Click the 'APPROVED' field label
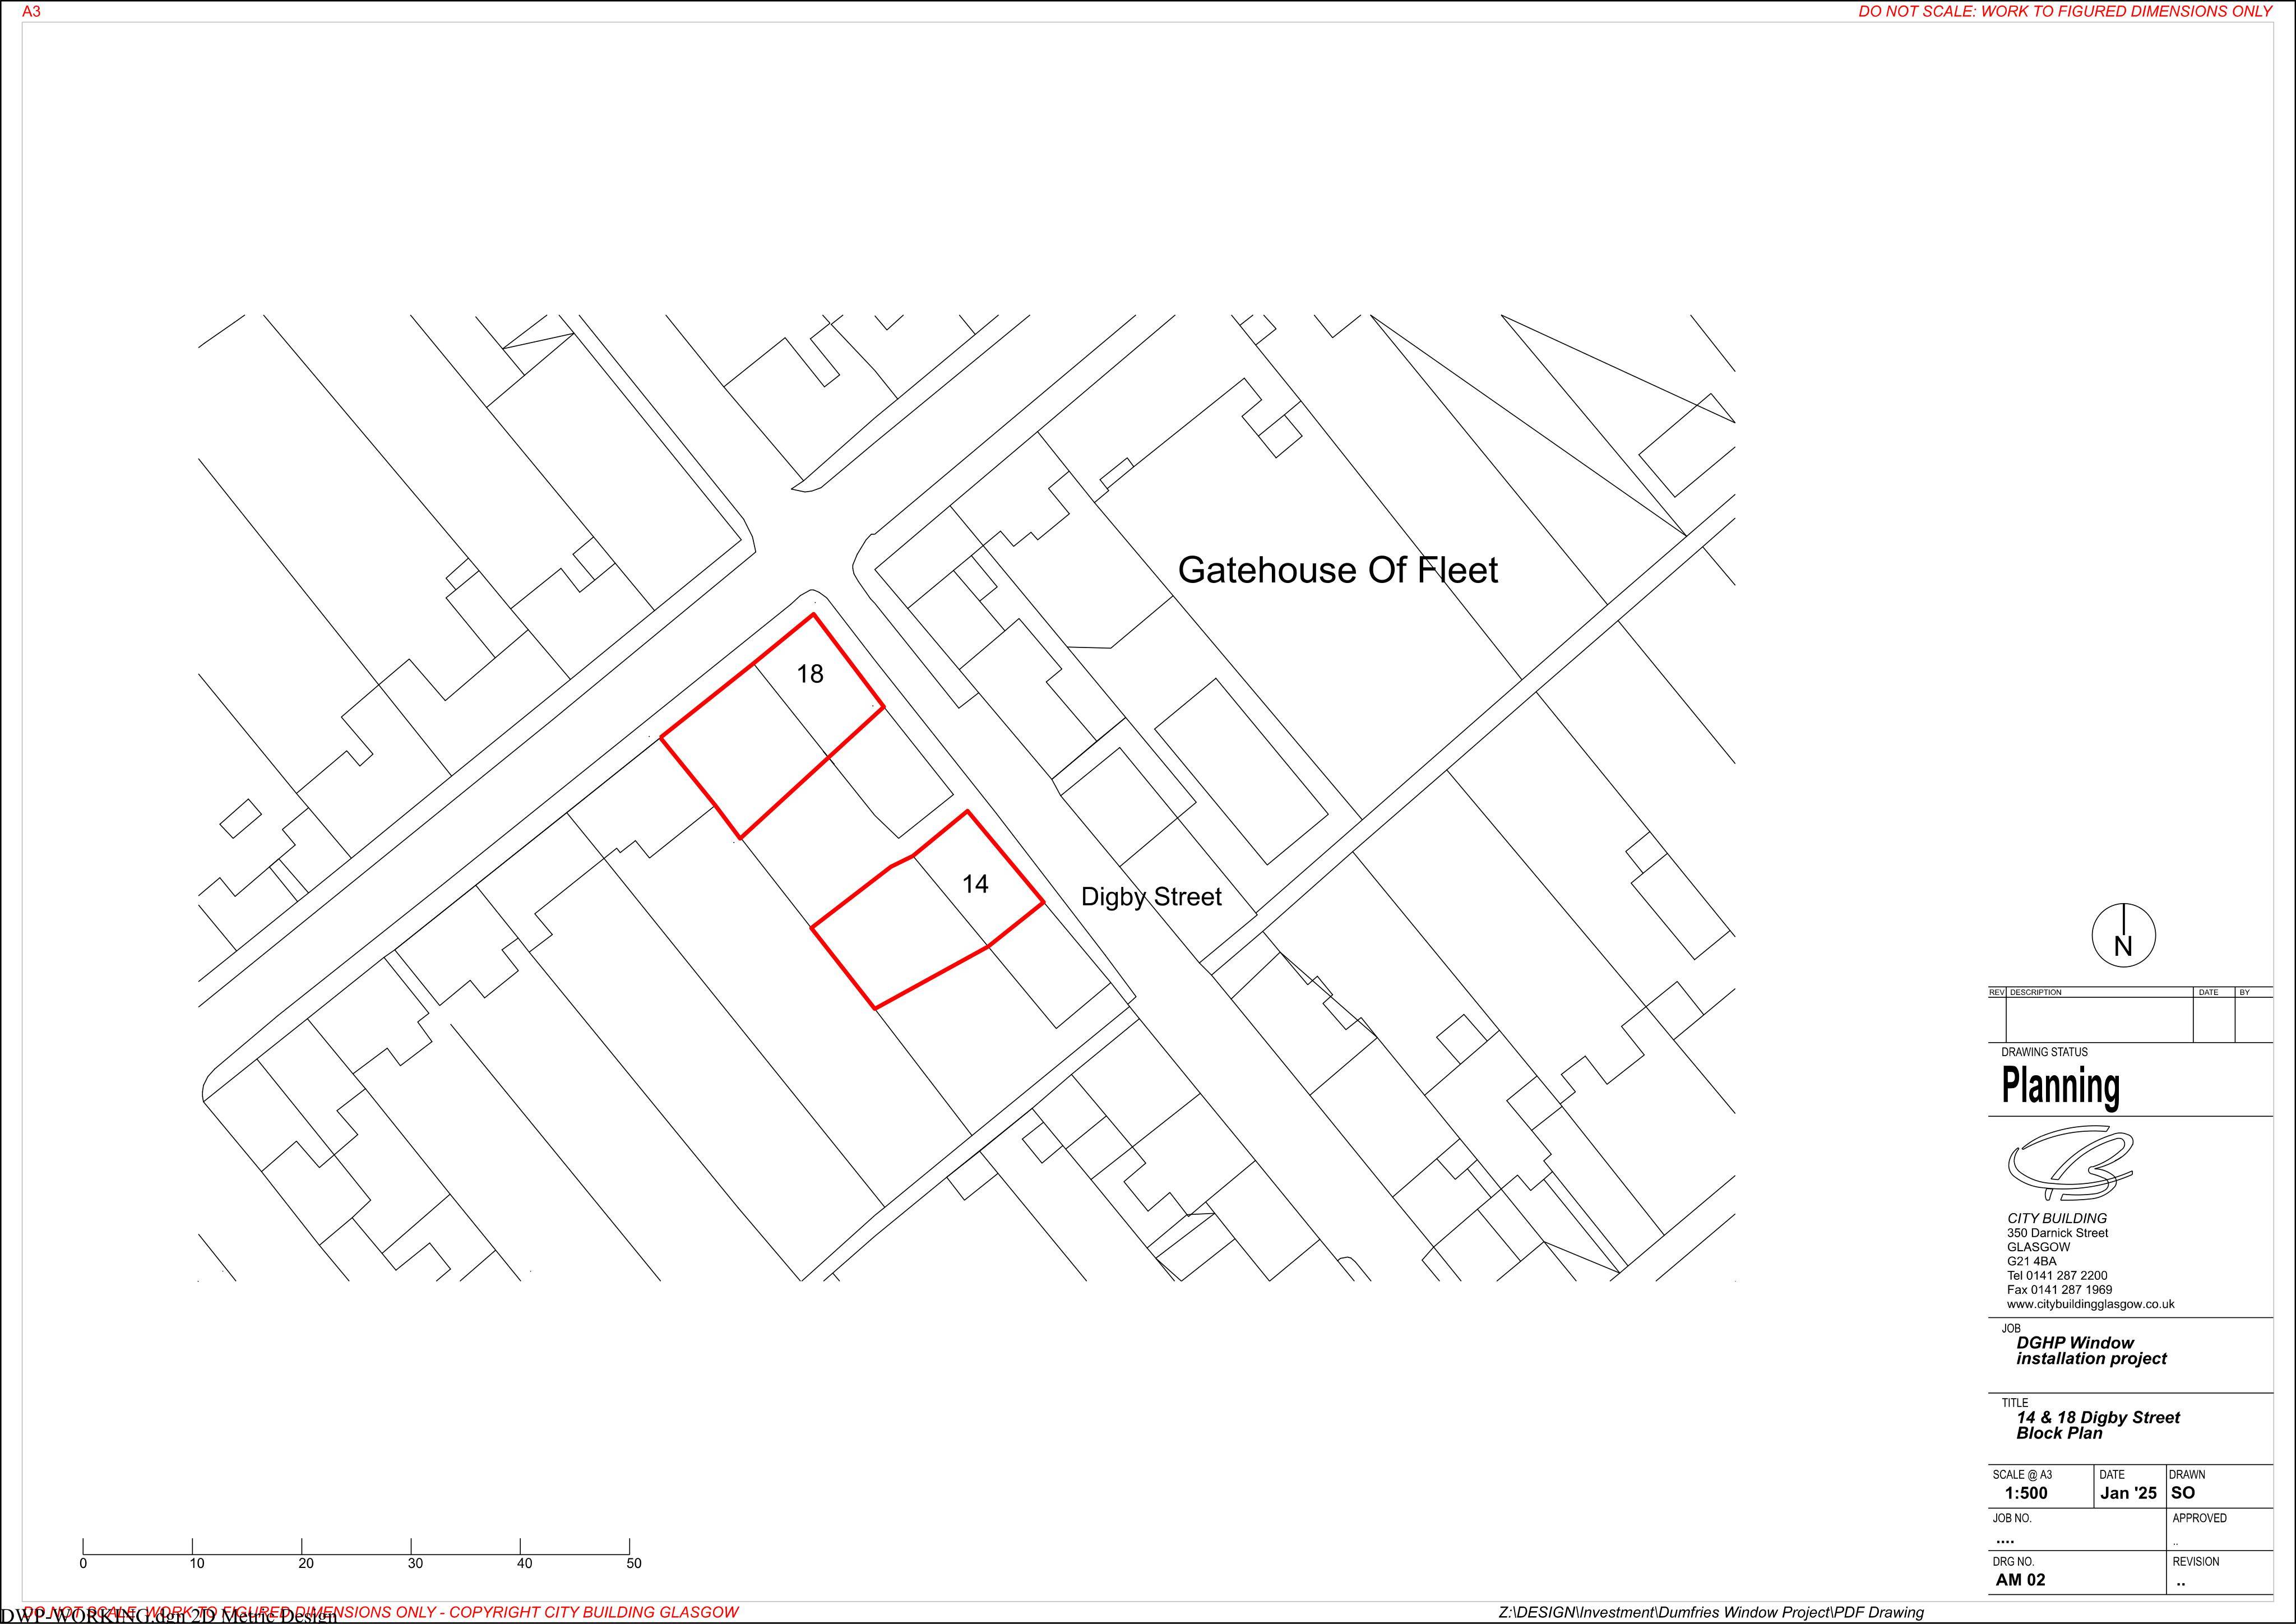Image resolution: width=2296 pixels, height=1624 pixels. coord(2199,1518)
